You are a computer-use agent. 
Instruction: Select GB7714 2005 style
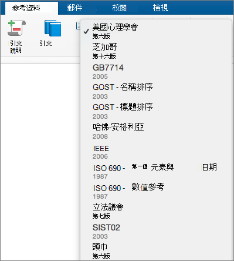coord(156,72)
